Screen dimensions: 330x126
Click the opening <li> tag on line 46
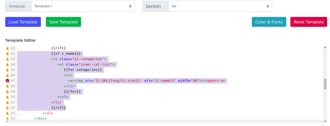click(x=68, y=75)
